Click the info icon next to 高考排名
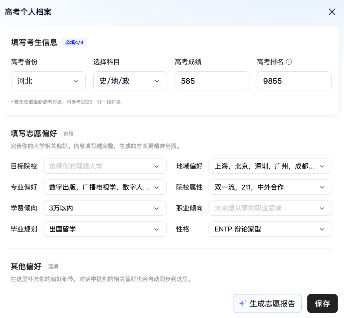The height and width of the screenshot is (318, 344). 289,62
